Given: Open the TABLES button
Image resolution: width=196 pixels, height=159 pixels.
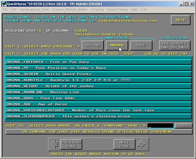Looking at the screenshot, I should coord(183,126).
